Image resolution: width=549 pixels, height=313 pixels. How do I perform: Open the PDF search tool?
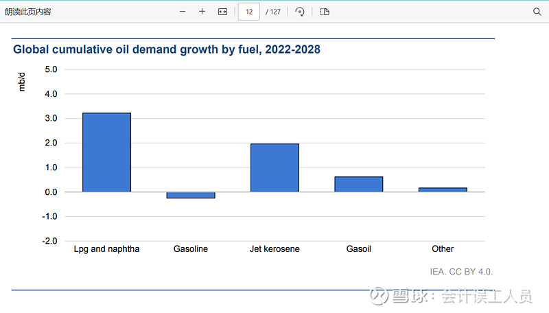tap(537, 12)
